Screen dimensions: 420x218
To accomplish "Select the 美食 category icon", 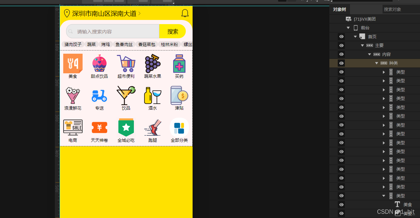I will pyautogui.click(x=73, y=64).
